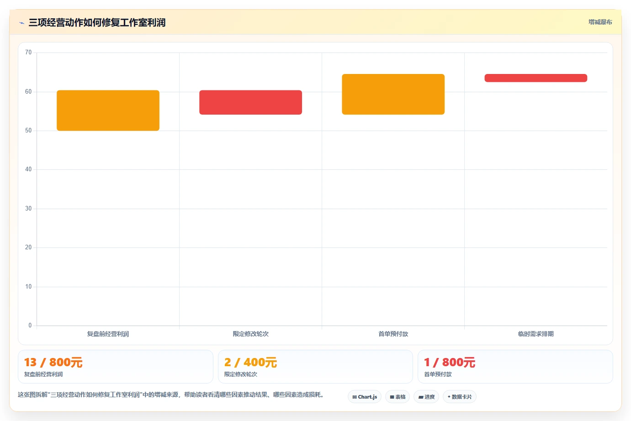Click the 1 / 800元 data card value

(450, 363)
